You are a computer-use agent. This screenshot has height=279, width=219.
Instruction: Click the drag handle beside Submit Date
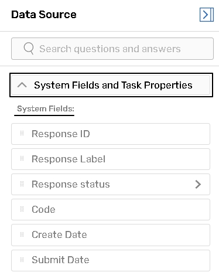[22, 260]
